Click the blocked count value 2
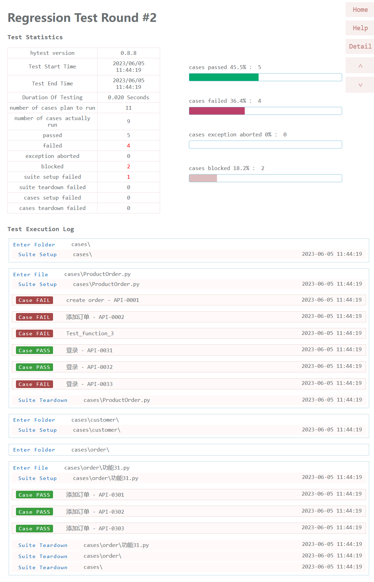374x582 pixels. [x=129, y=167]
